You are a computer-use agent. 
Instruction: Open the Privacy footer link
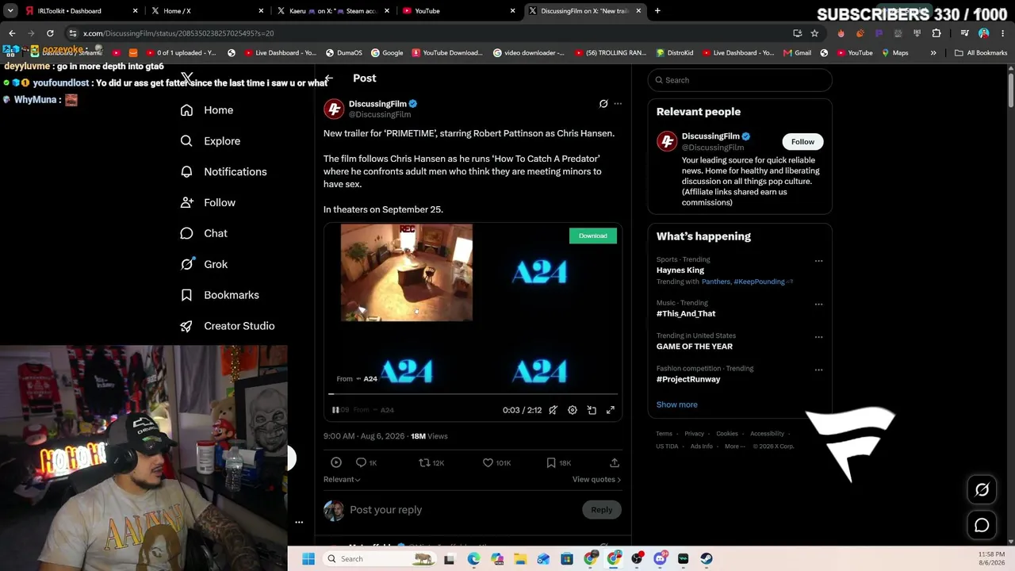(x=694, y=434)
